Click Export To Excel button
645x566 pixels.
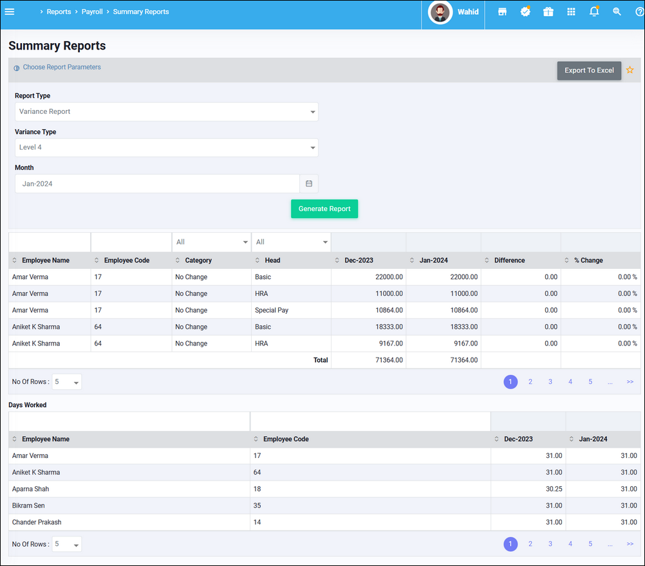coord(589,71)
